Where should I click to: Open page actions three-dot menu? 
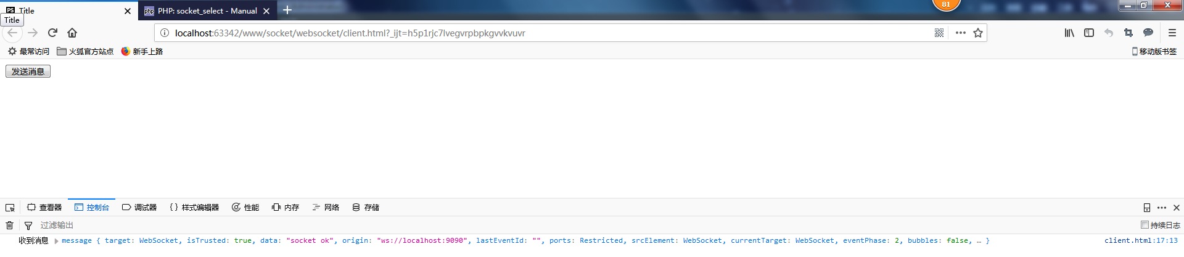click(x=960, y=33)
